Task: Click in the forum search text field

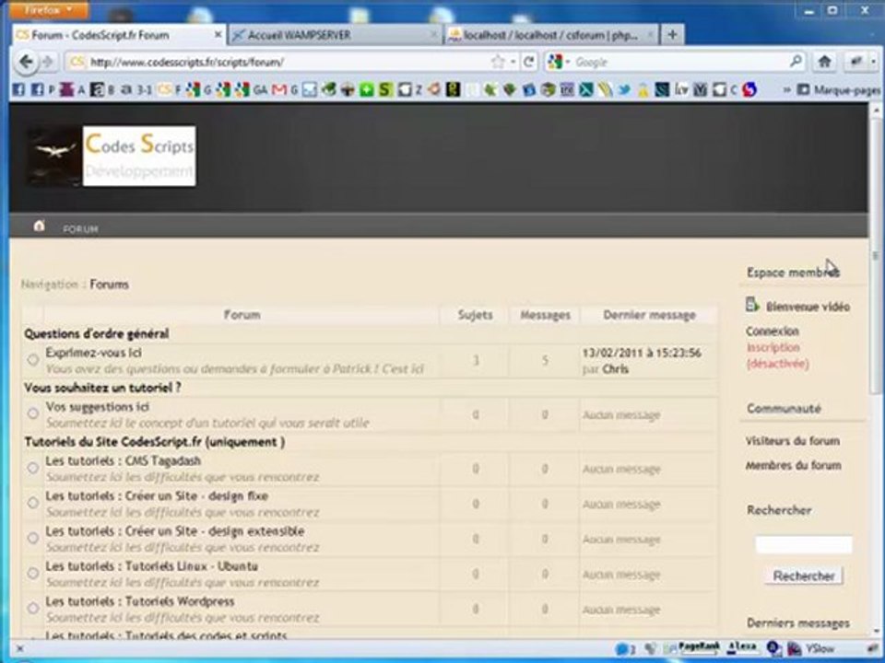Action: (x=804, y=544)
